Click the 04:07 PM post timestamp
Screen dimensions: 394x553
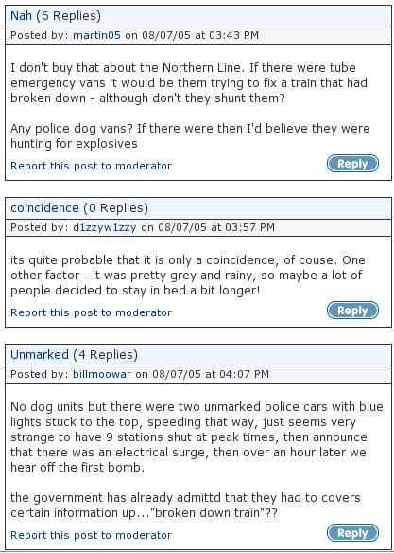click(x=244, y=374)
